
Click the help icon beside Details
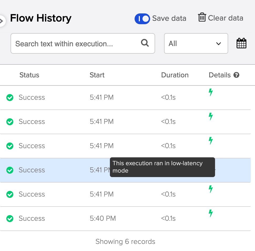pyautogui.click(x=236, y=75)
